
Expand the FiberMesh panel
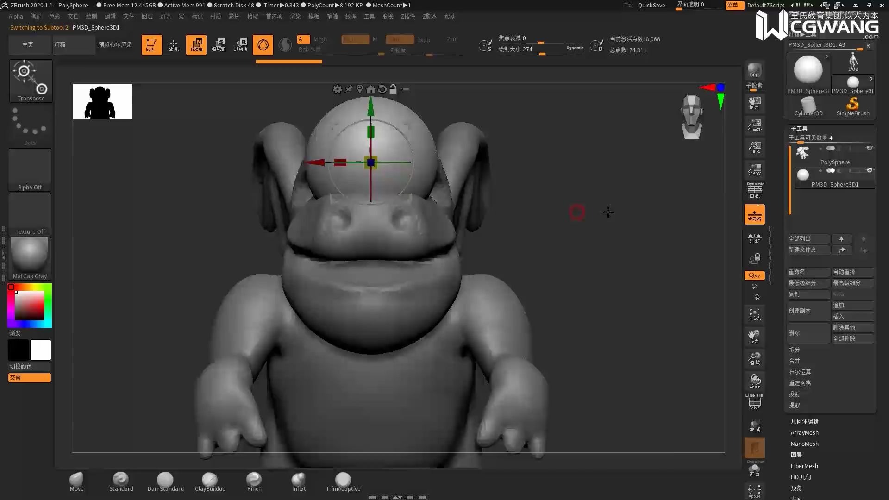pos(804,466)
